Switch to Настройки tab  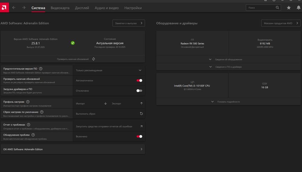[133, 8]
